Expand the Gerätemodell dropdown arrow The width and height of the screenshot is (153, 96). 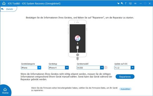102,68
